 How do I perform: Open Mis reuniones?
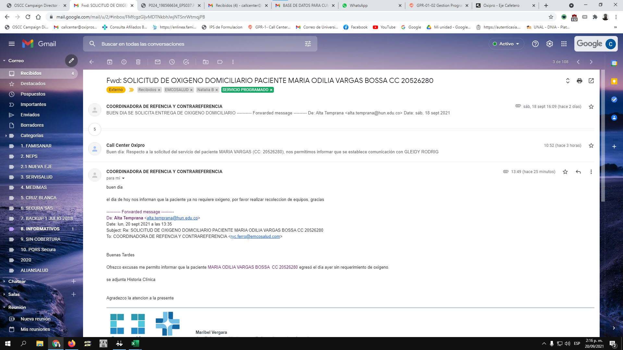(35, 329)
